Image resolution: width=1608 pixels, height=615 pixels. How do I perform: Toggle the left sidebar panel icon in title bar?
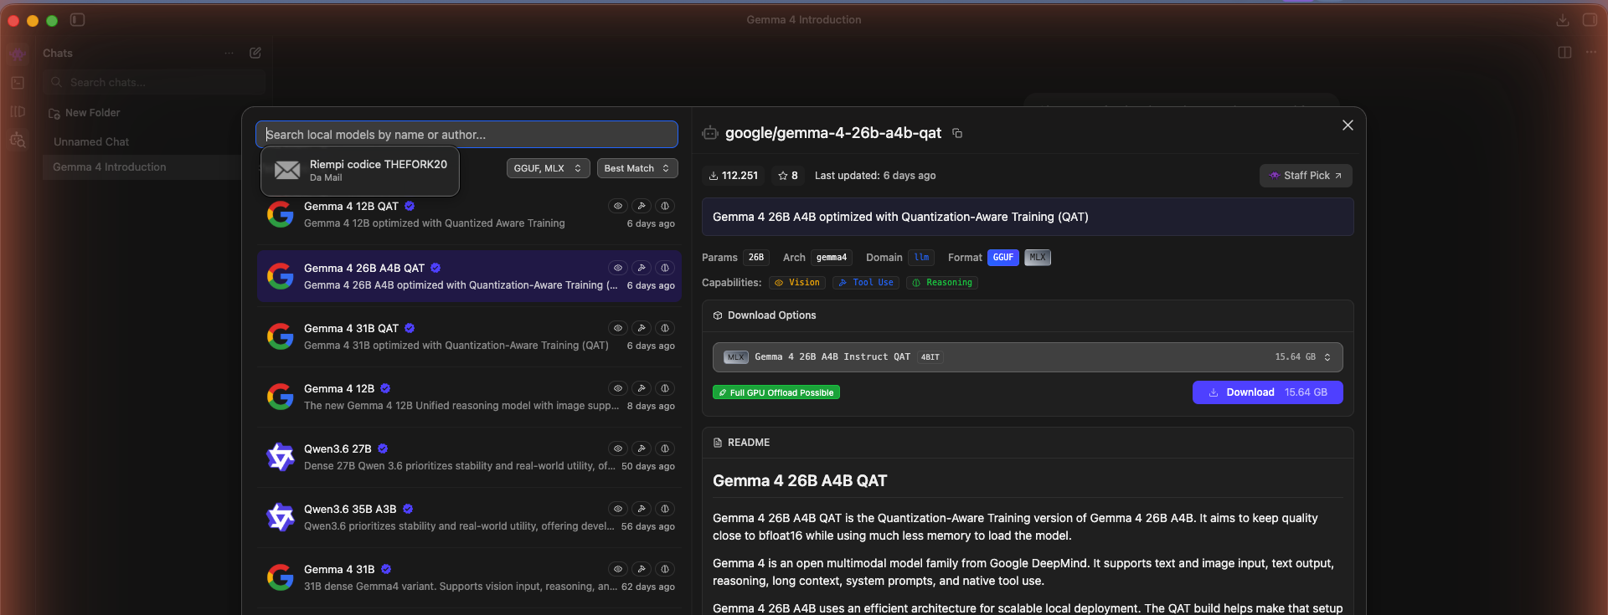(77, 19)
